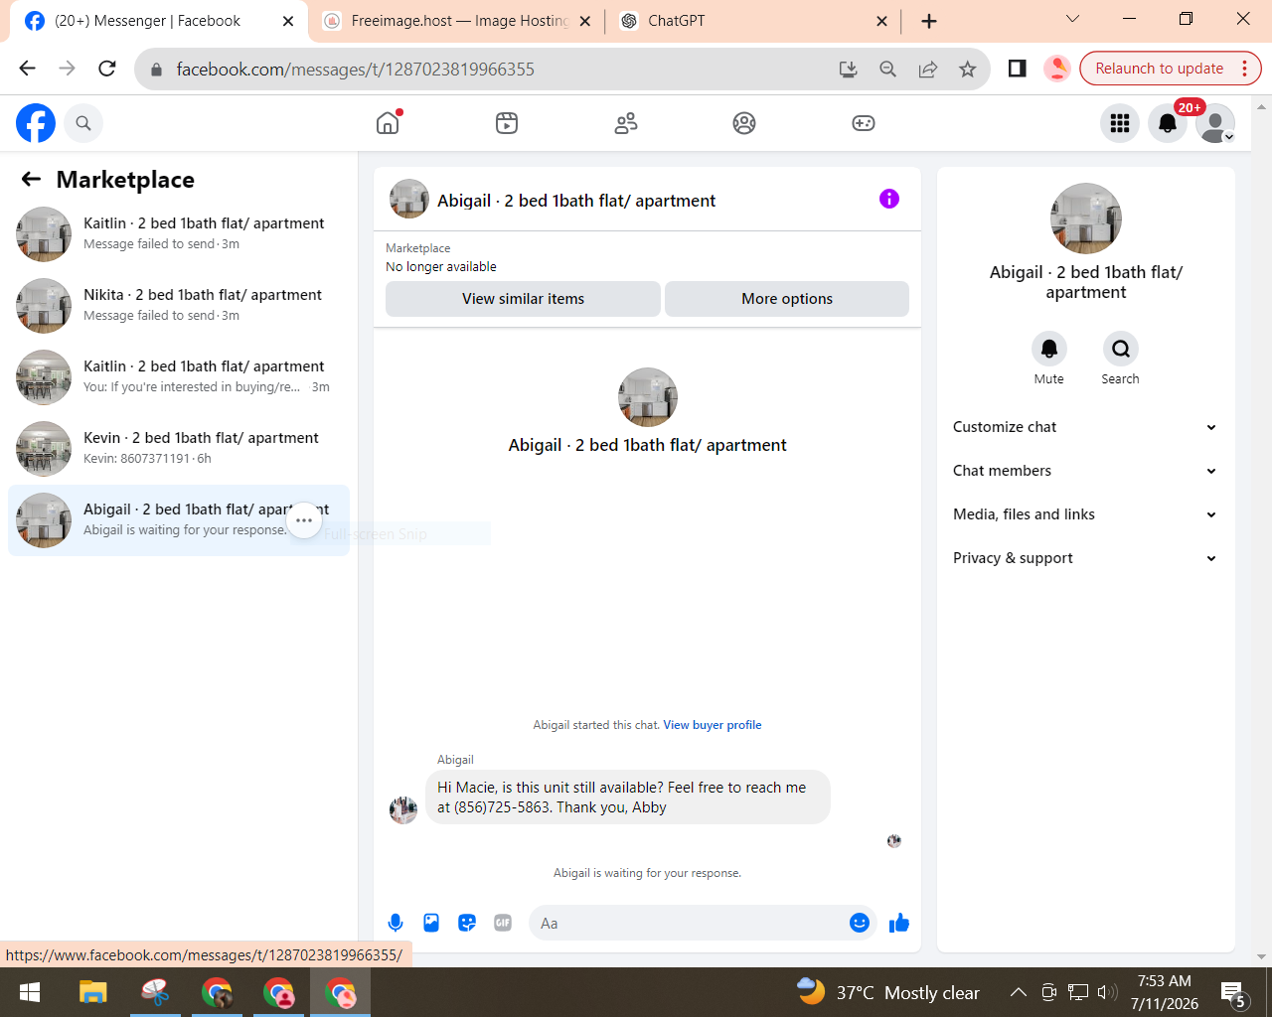Show hidden system tray icons

point(1019,992)
